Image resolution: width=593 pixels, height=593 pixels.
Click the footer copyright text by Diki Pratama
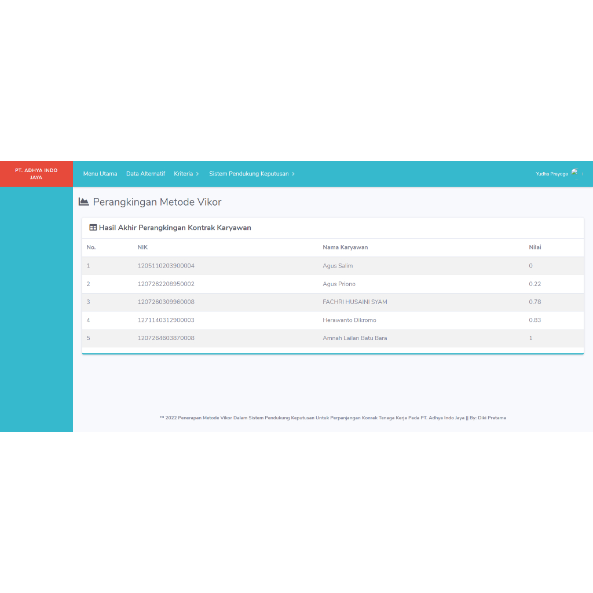[x=333, y=417]
